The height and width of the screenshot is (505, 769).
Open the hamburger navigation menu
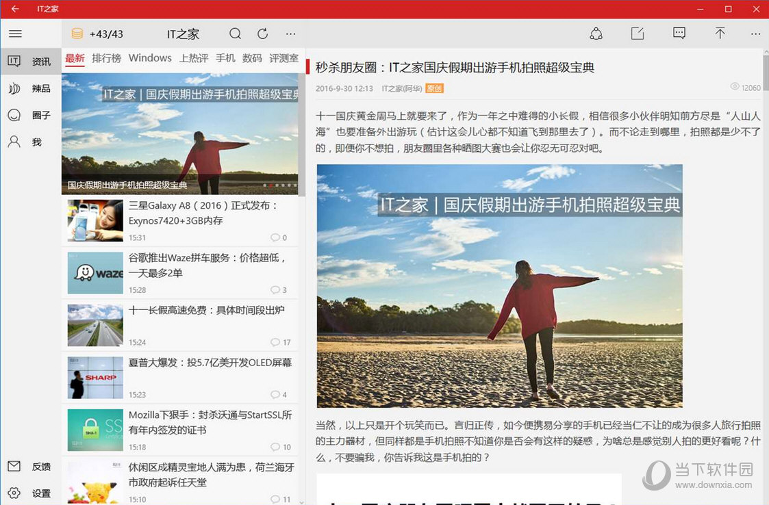(x=15, y=34)
